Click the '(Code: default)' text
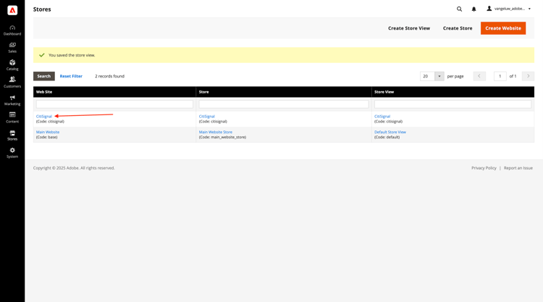The image size is (543, 302). click(x=387, y=137)
